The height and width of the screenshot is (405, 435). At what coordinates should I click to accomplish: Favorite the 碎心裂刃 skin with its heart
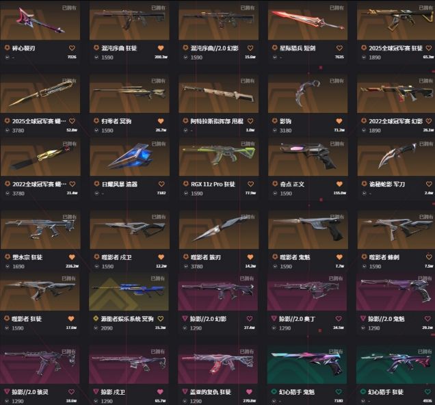[72, 48]
